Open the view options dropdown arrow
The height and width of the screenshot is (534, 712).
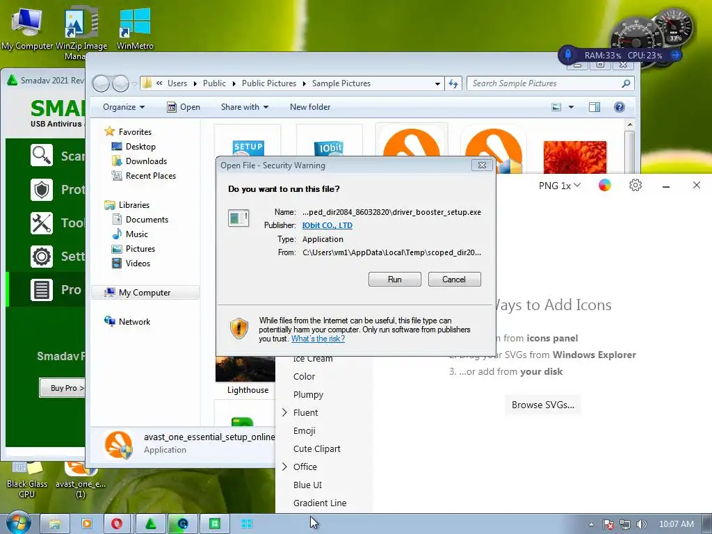click(572, 107)
